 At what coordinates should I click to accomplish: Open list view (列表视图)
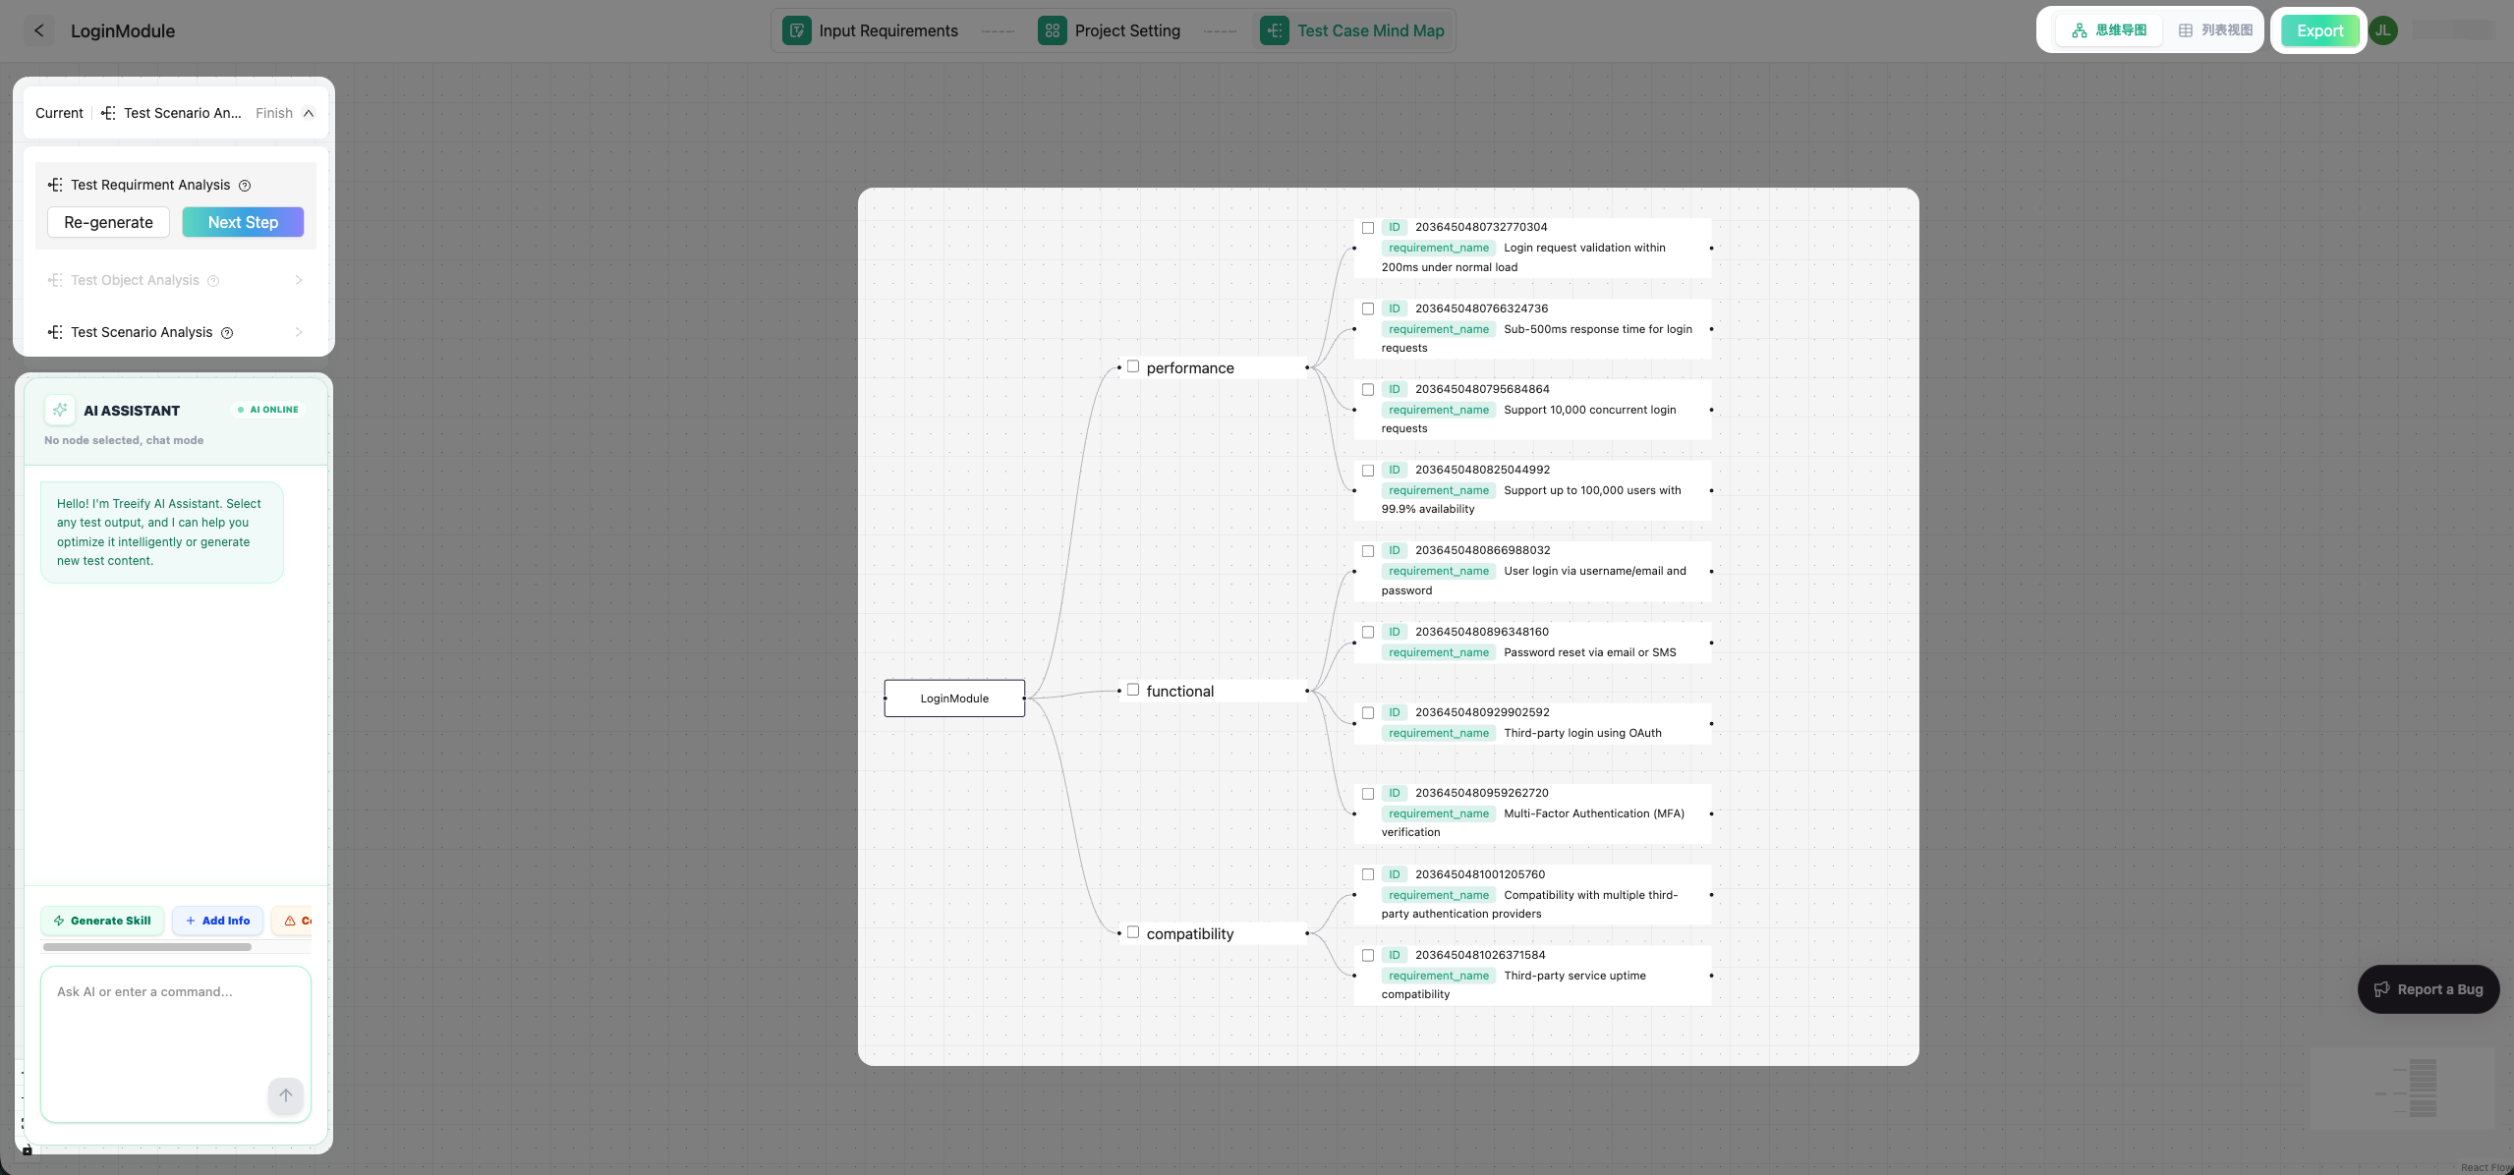[2214, 29]
